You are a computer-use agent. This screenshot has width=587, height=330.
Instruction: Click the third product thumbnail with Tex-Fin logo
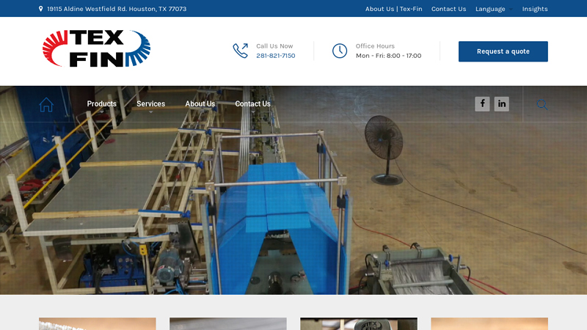(x=358, y=323)
